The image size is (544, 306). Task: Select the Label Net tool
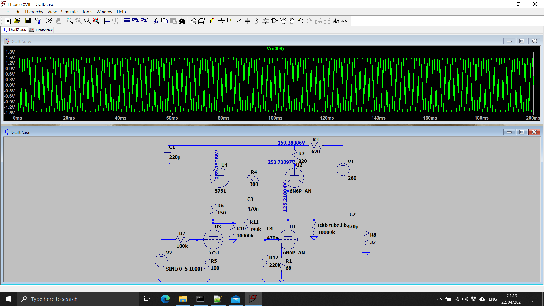230,21
